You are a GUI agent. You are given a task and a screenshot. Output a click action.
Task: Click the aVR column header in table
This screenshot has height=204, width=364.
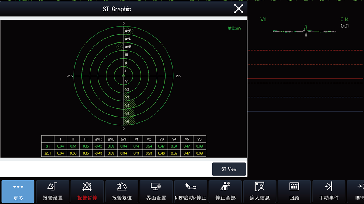pos(98,139)
